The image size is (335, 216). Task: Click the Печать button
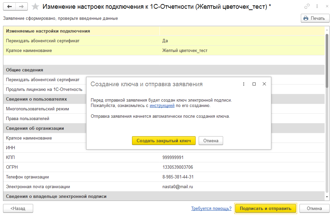tap(315, 18)
